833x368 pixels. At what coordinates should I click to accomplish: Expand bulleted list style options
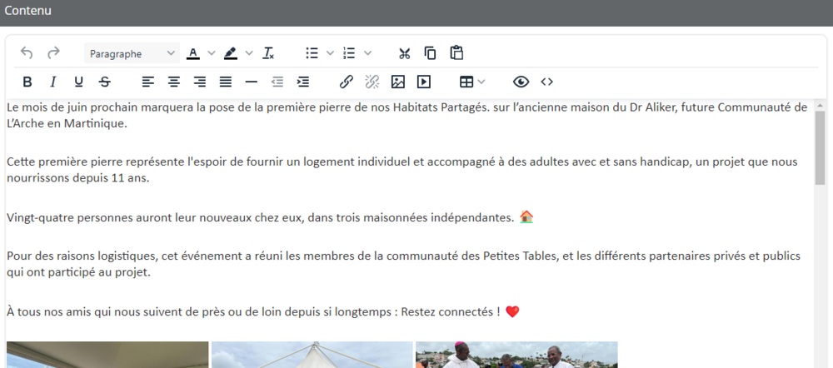point(330,53)
